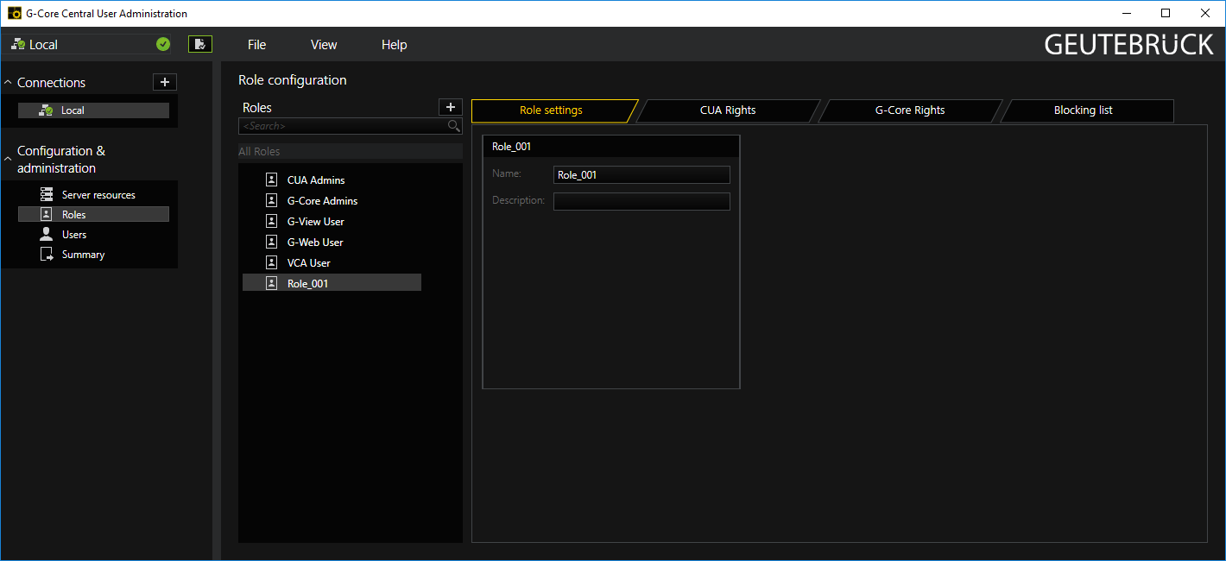Open the File menu
1226x561 pixels.
coord(256,45)
